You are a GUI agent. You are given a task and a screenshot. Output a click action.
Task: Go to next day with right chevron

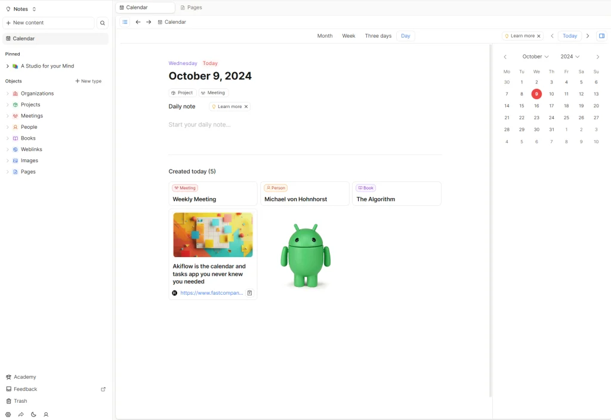pyautogui.click(x=588, y=36)
